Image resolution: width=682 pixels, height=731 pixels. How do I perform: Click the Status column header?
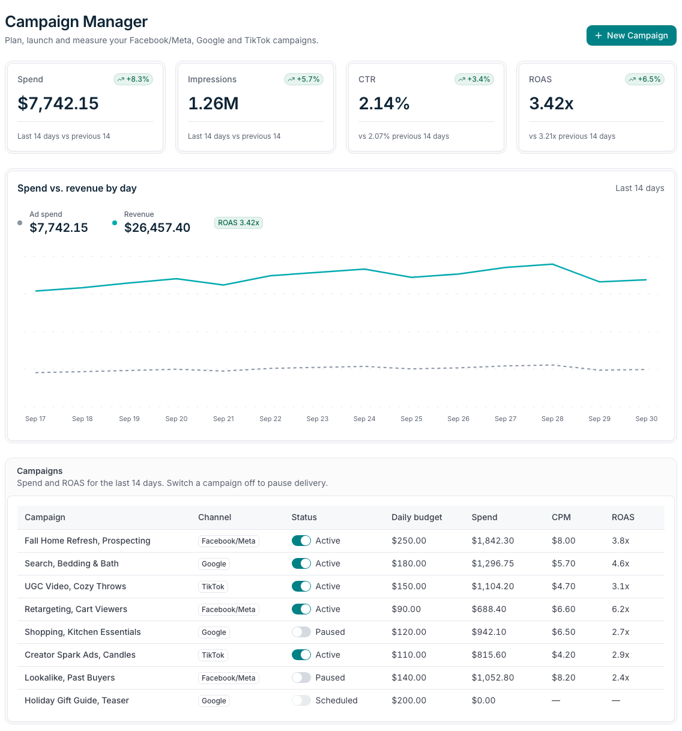304,517
